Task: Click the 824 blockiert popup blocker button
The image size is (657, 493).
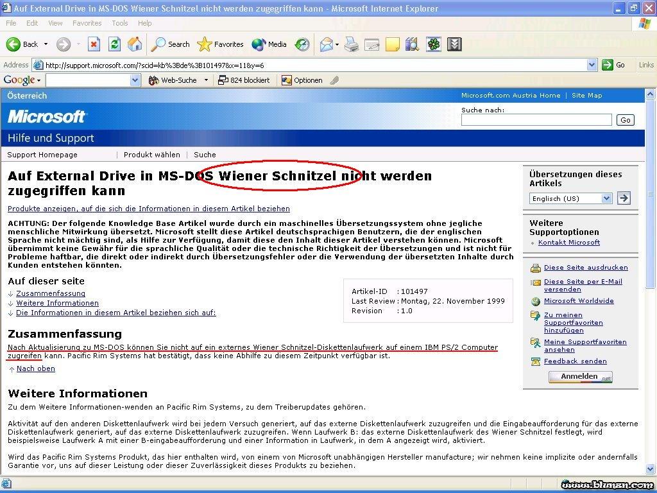Action: (x=244, y=80)
